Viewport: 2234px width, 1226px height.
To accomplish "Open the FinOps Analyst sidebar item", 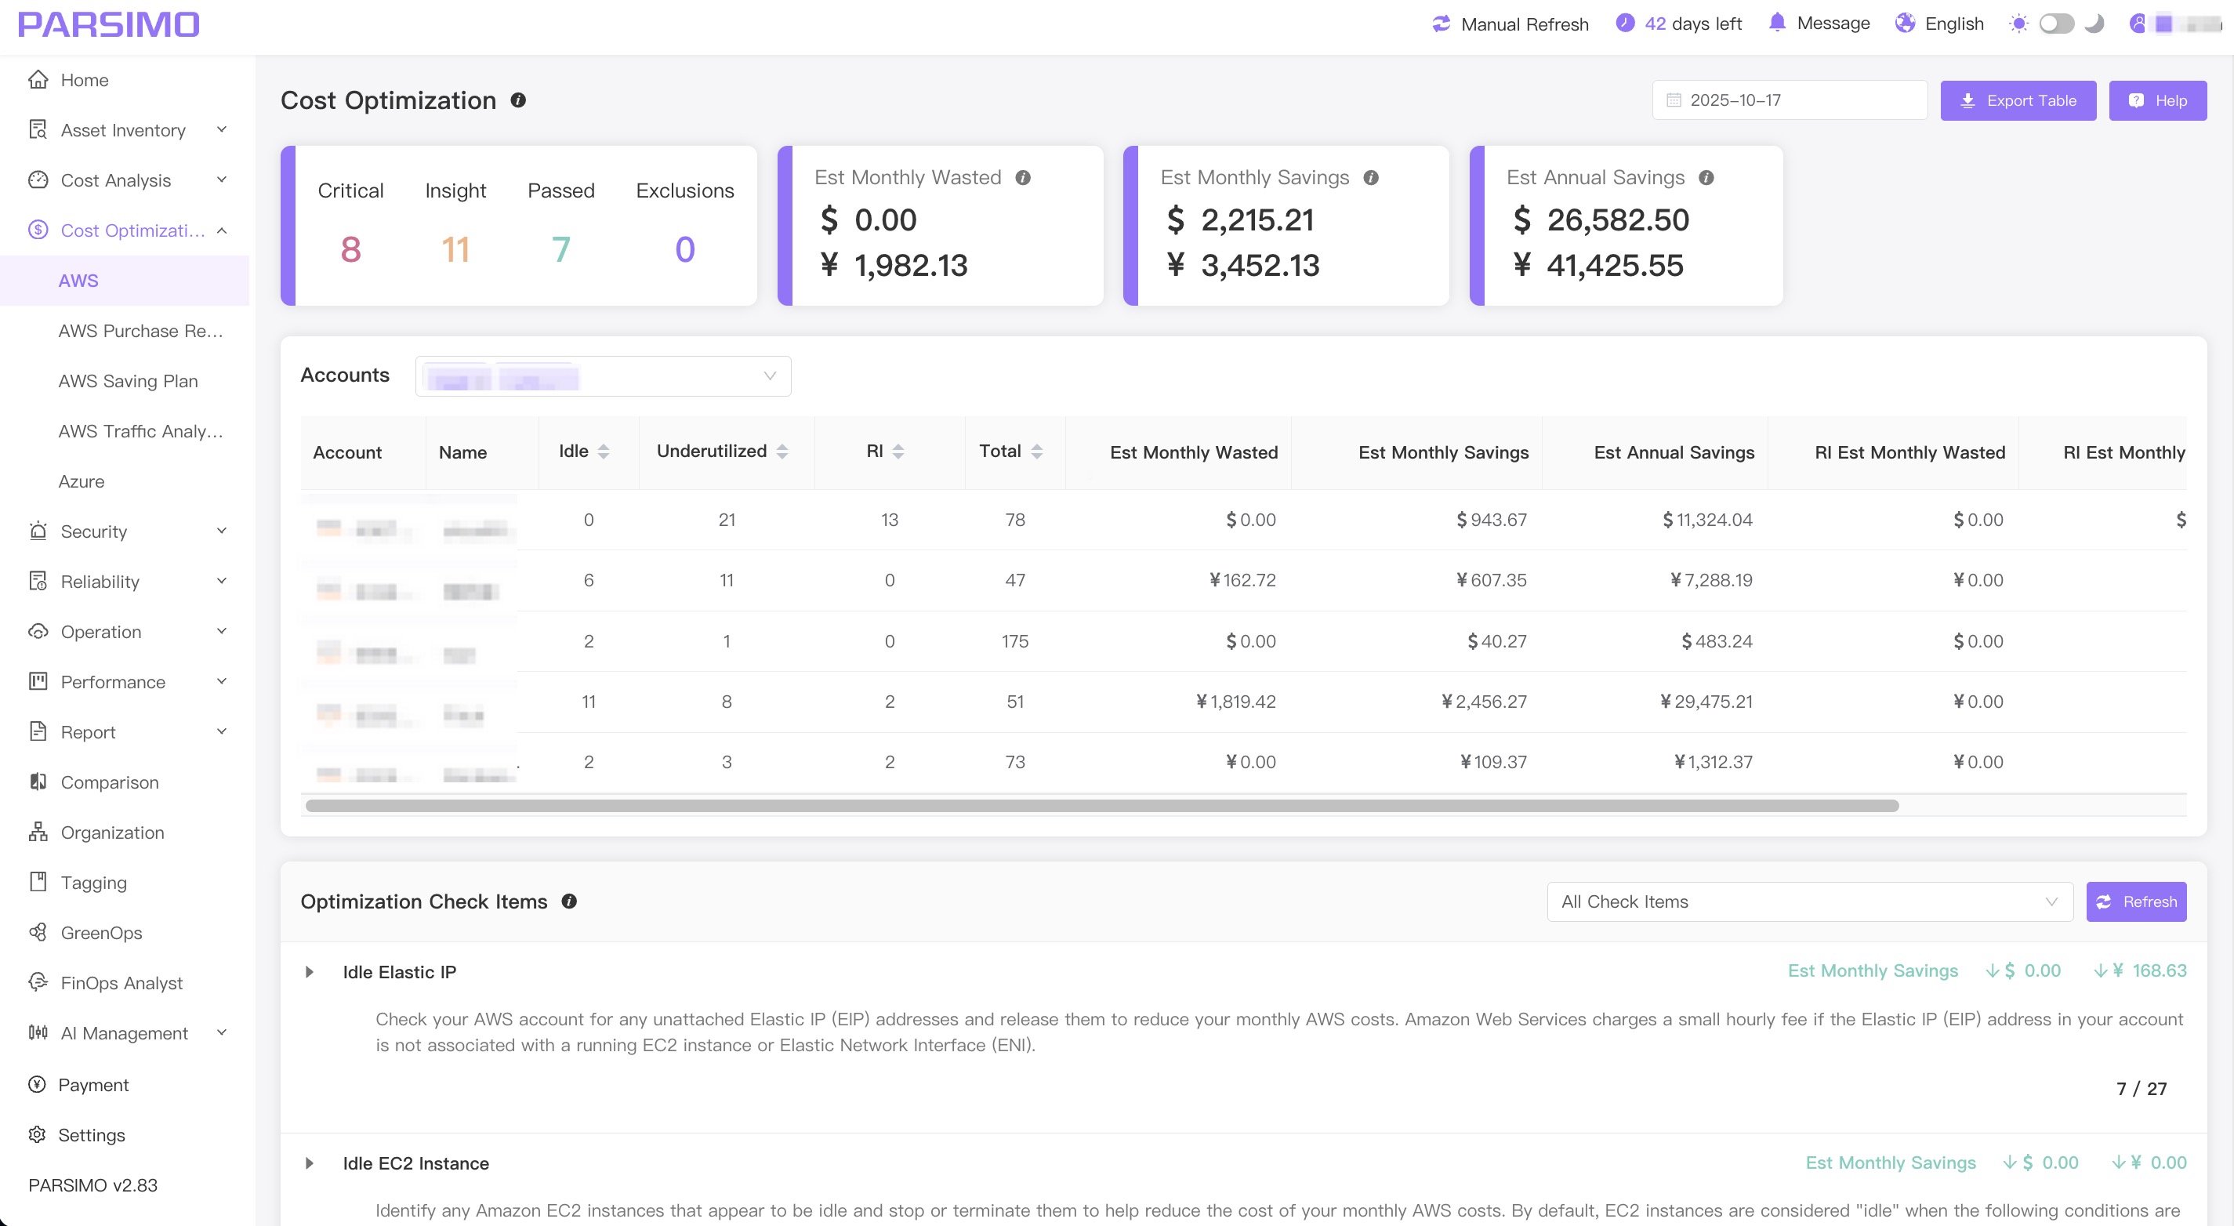I will (x=121, y=982).
